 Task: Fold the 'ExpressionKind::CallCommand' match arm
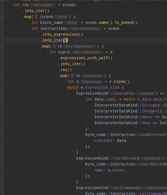(x=3, y=188)
